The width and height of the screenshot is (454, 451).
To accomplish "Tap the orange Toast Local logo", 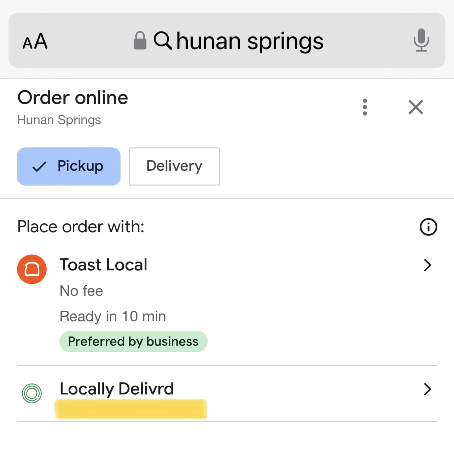I will coord(32,269).
